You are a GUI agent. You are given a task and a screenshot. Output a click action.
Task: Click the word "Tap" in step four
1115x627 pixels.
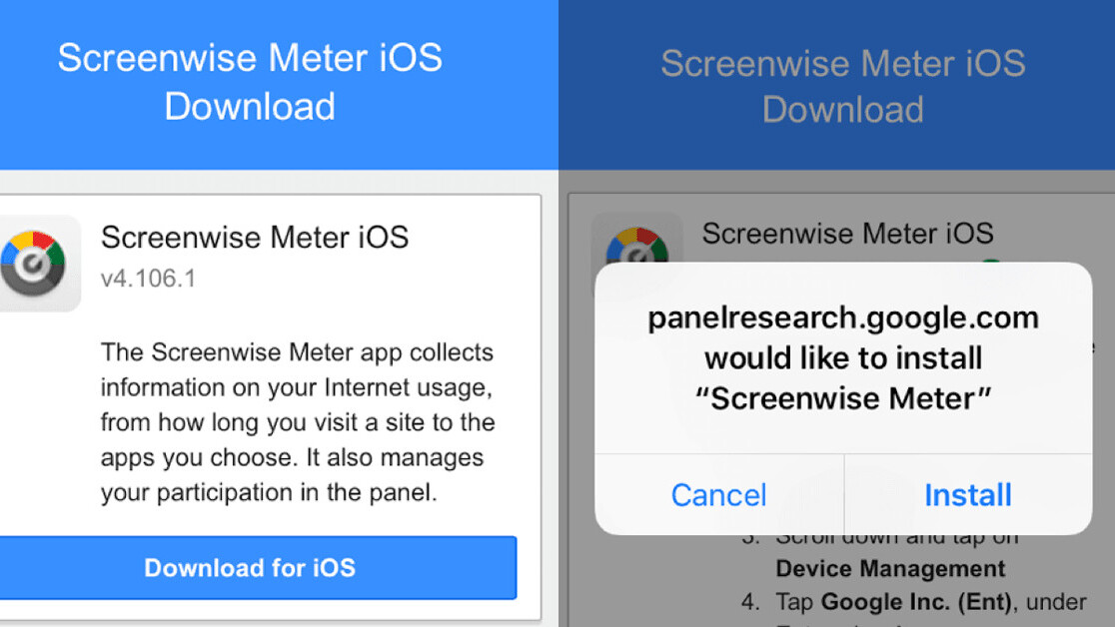794,602
